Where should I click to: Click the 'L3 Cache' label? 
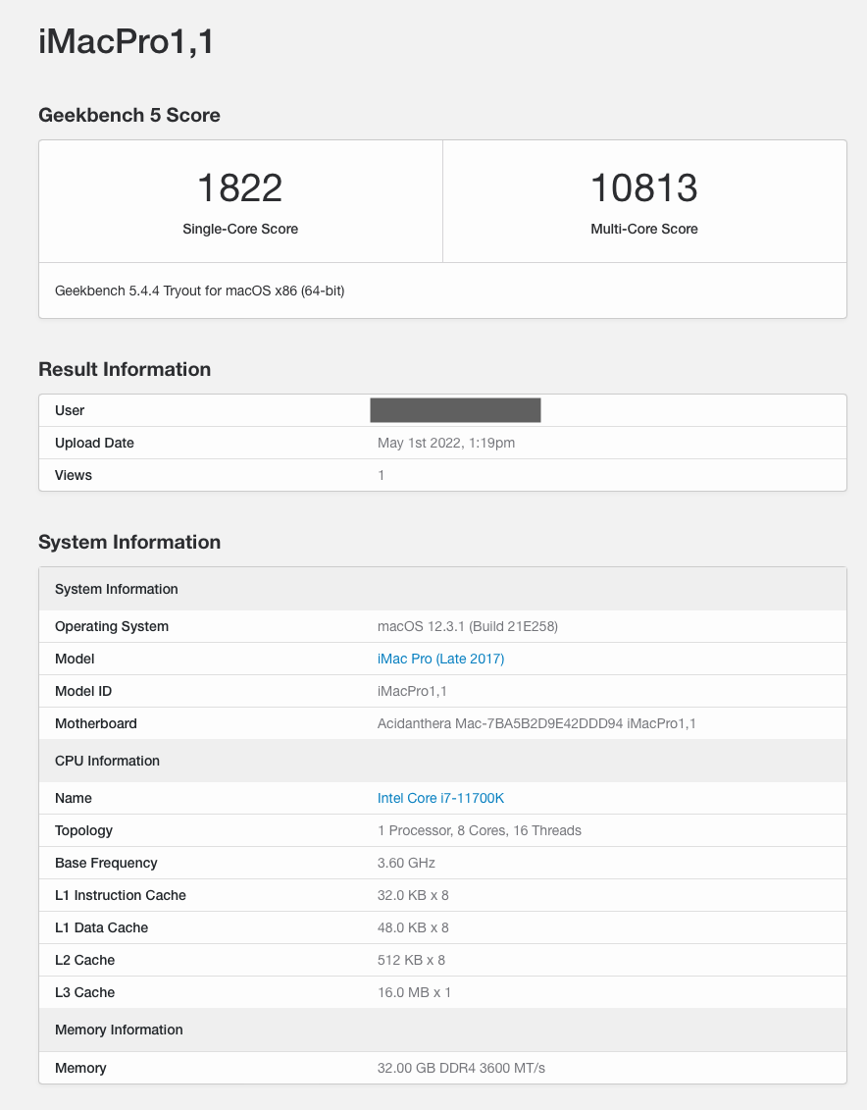coord(85,993)
